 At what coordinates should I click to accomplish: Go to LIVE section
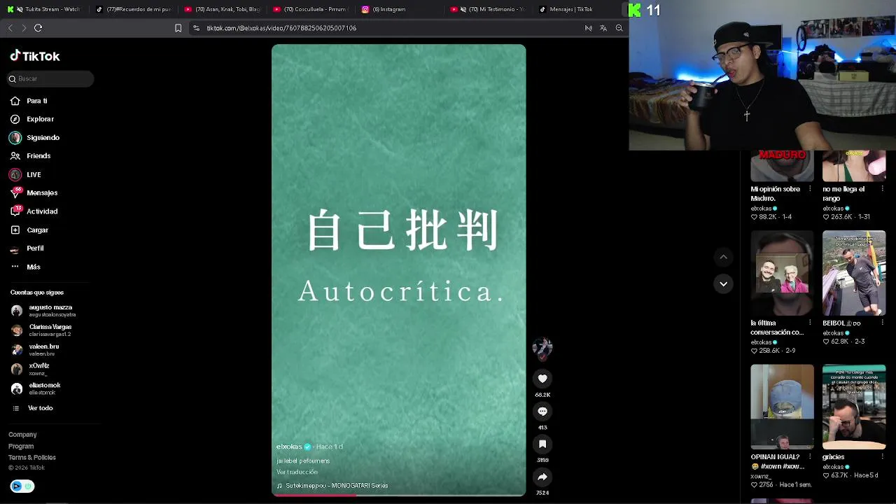25,174
